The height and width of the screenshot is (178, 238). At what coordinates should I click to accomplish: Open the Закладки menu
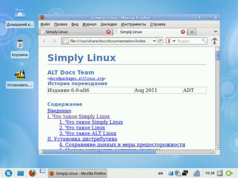click(x=109, y=24)
